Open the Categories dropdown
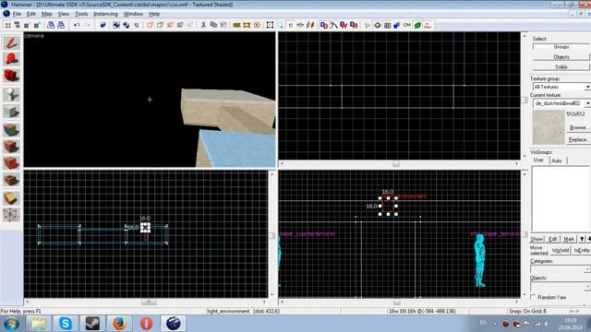This screenshot has width=591, height=332. (x=561, y=269)
